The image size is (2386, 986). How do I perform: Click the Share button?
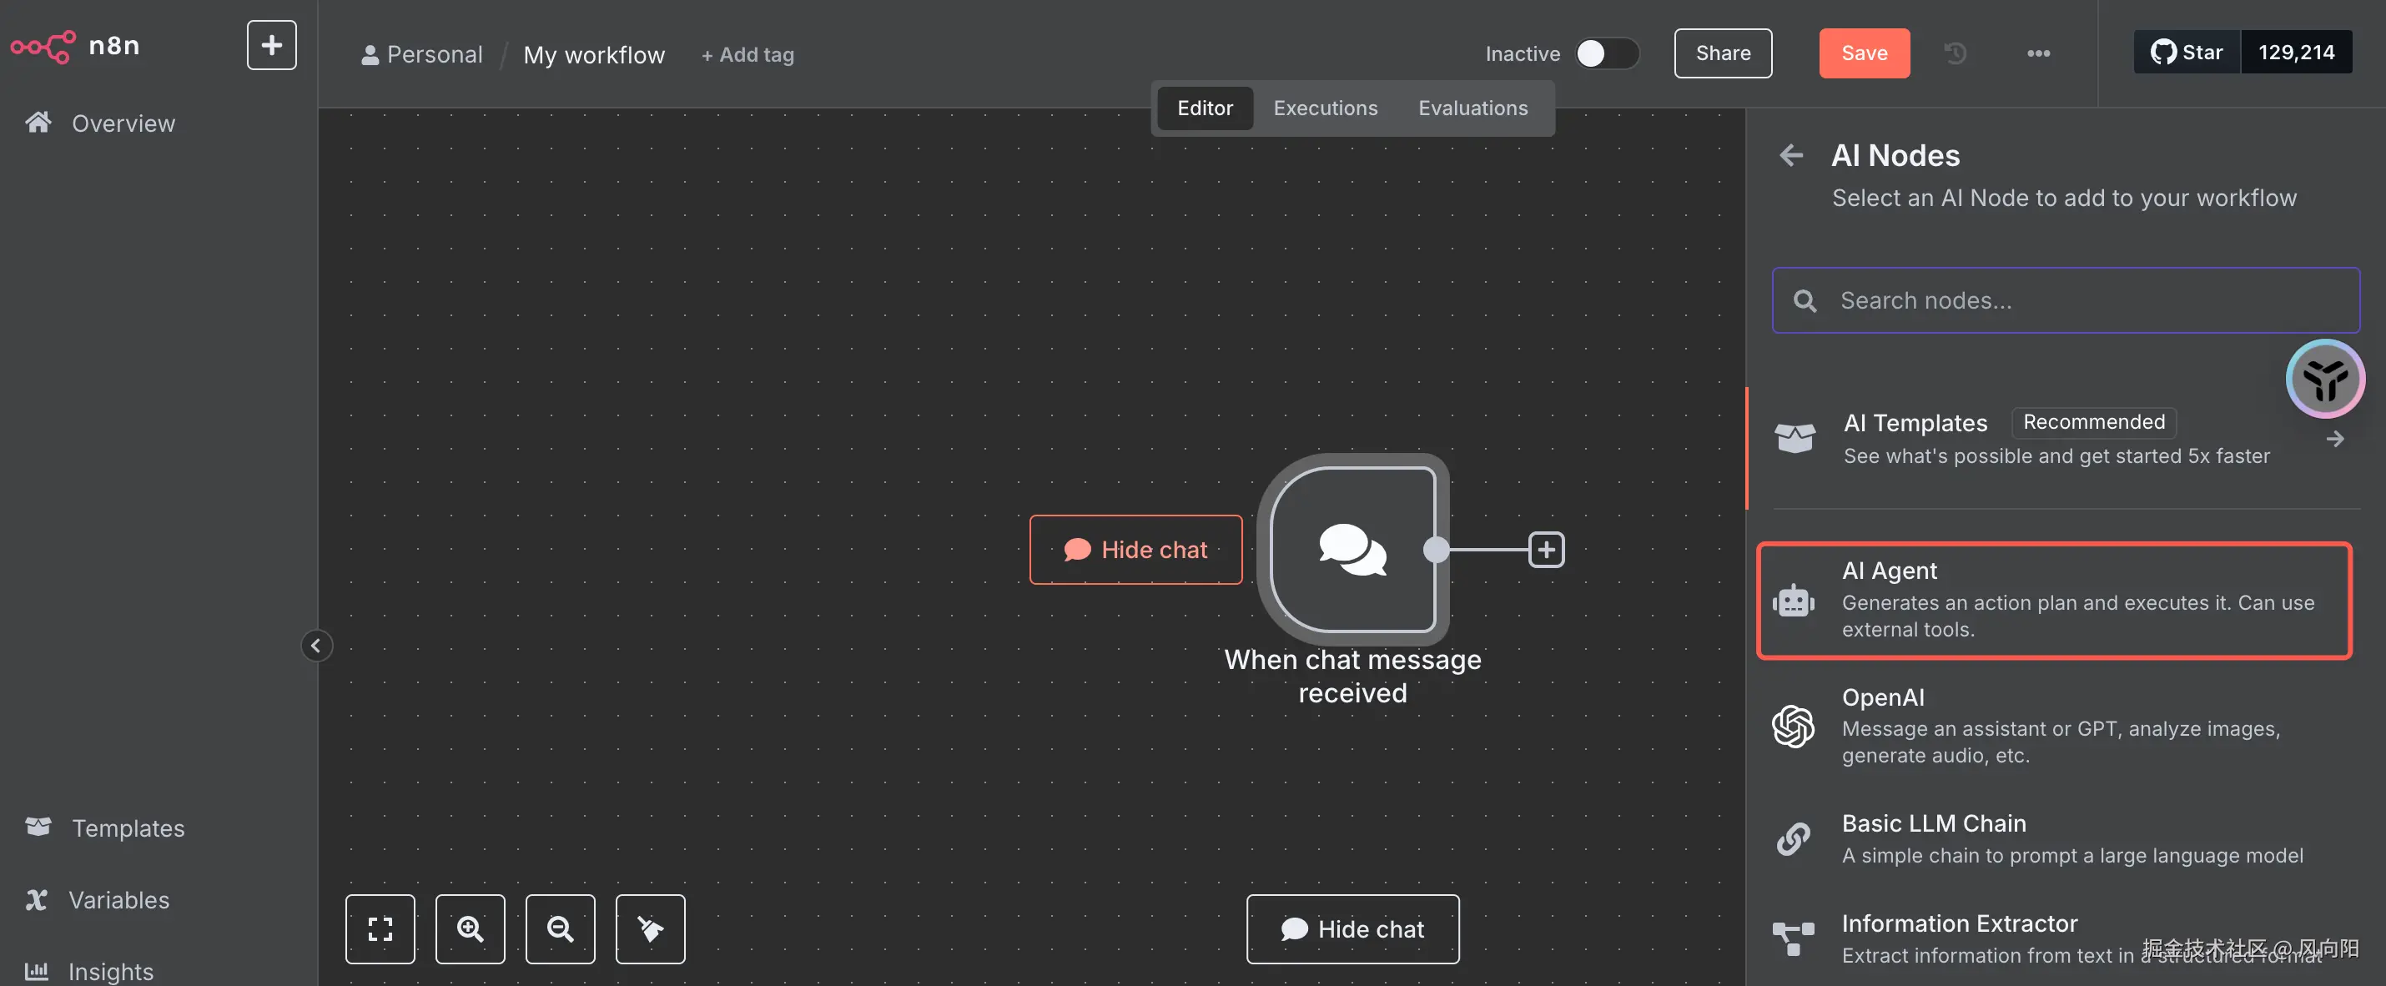[x=1723, y=53]
